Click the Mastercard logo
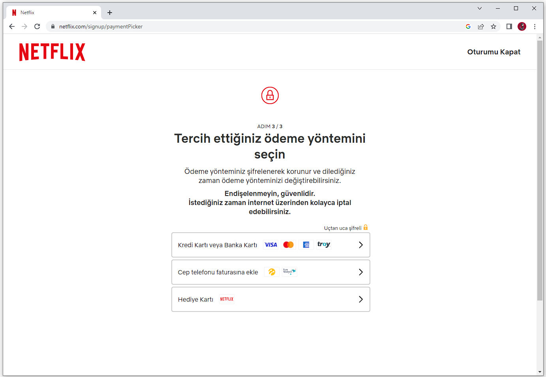The image size is (546, 377). (289, 245)
